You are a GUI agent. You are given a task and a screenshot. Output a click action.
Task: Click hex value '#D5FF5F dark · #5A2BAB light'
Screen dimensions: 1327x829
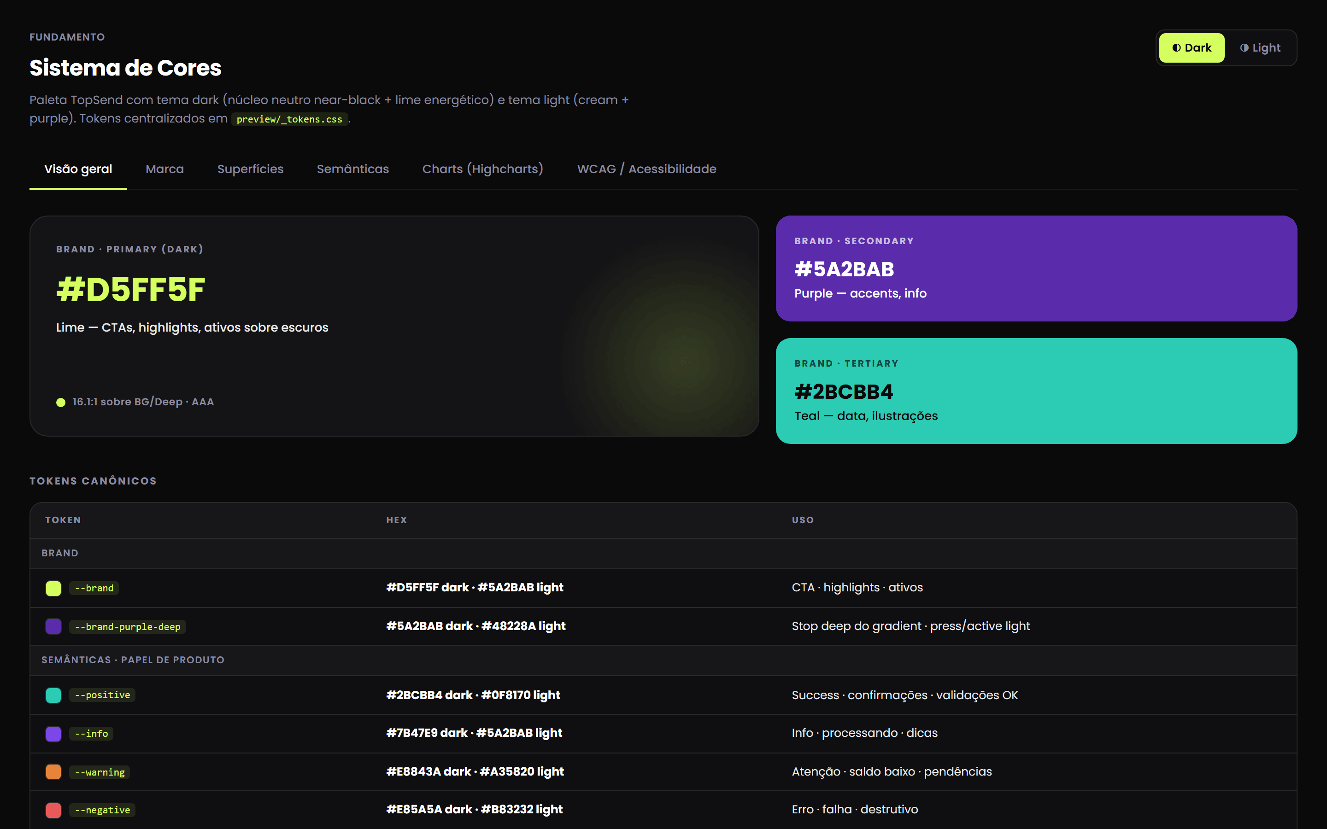475,587
